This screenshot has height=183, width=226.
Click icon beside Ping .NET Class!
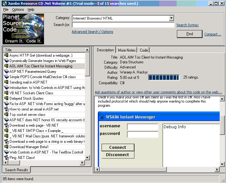[6, 157]
